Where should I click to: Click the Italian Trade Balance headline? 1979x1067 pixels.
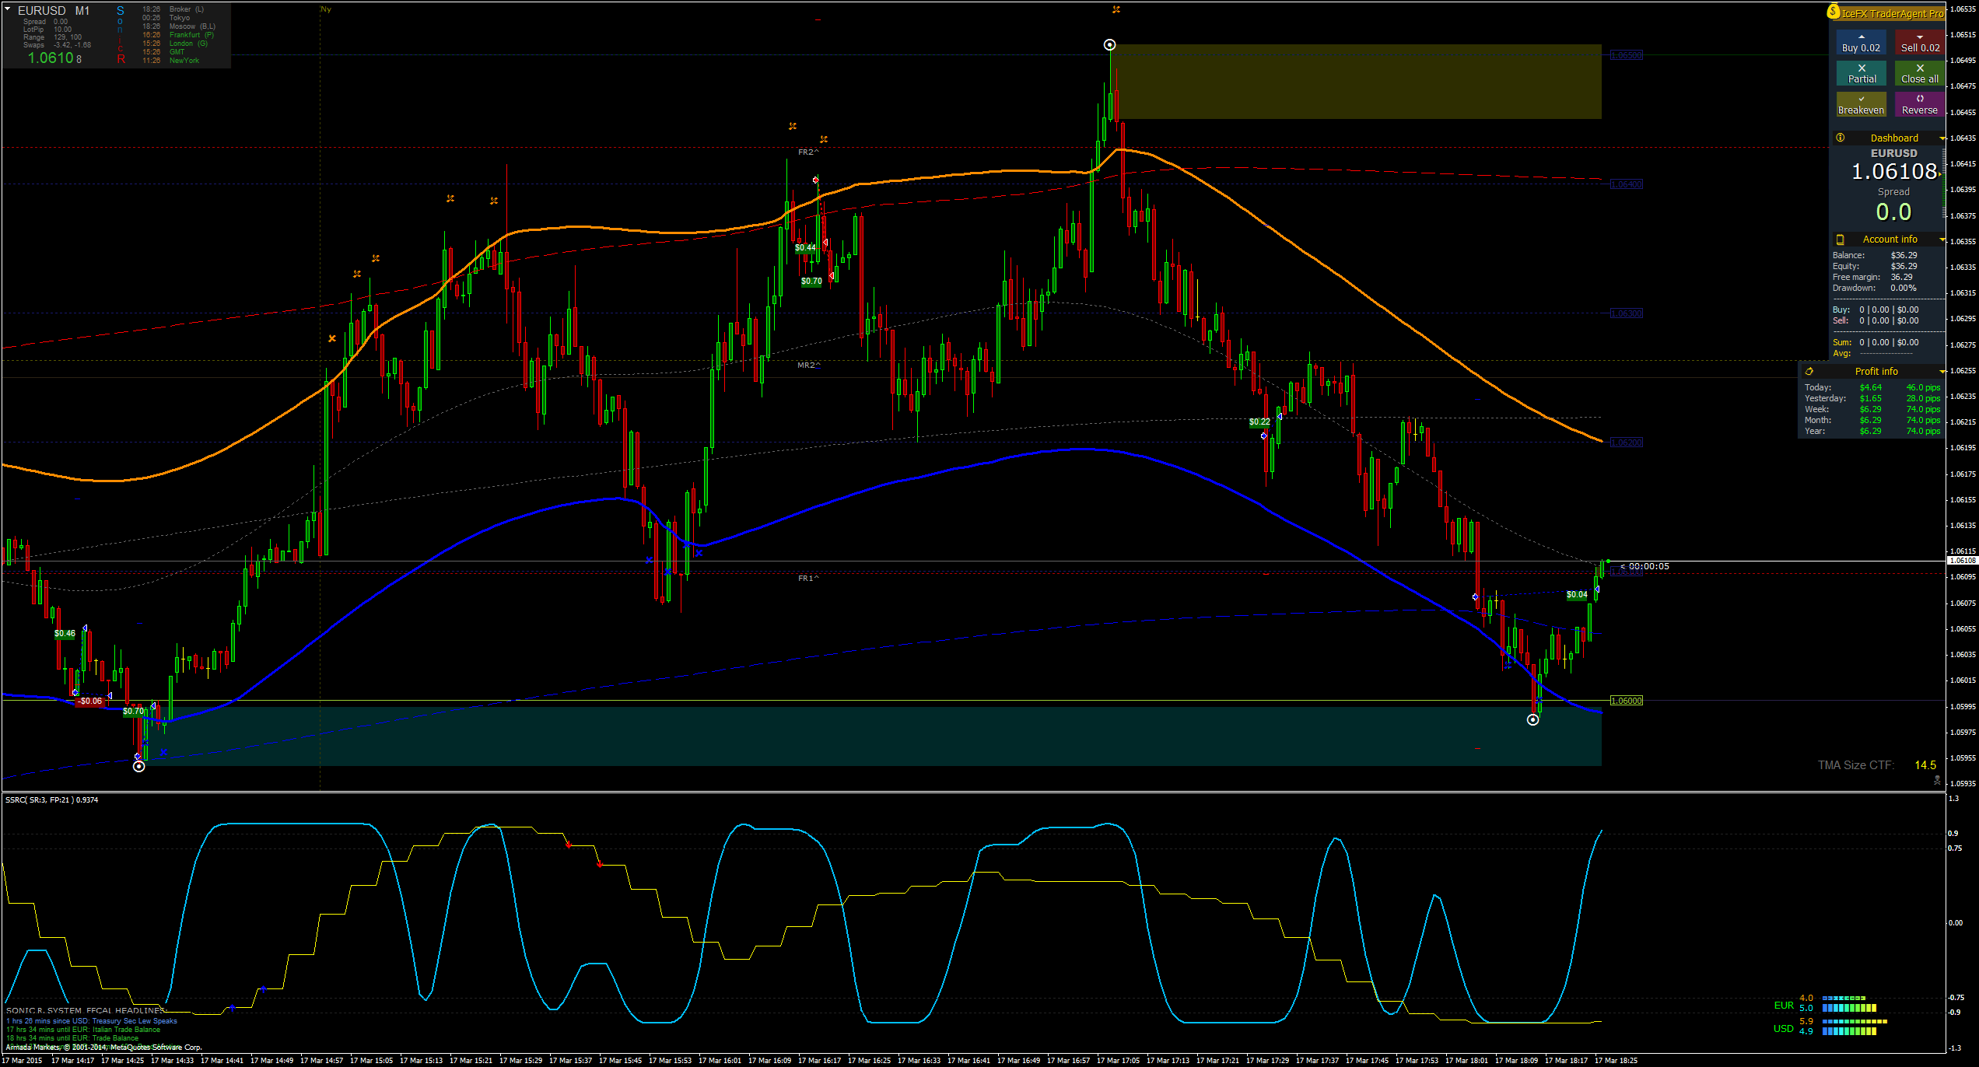pos(83,1030)
